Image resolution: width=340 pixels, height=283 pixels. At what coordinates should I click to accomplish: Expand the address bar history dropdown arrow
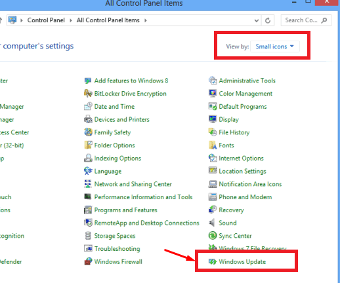[257, 20]
